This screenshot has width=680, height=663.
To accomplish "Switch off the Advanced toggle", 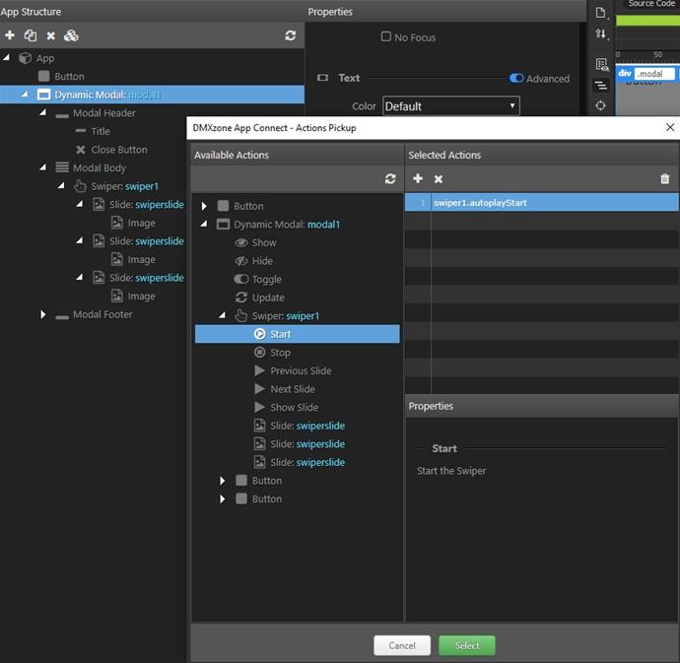I will 516,78.
